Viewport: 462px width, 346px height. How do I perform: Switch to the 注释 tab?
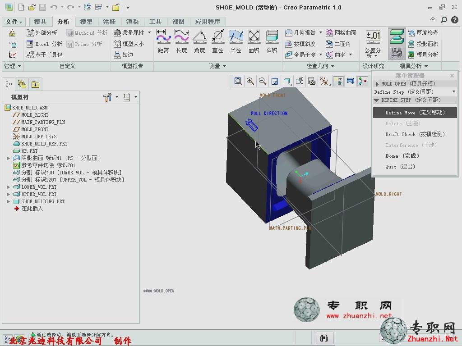[109, 22]
